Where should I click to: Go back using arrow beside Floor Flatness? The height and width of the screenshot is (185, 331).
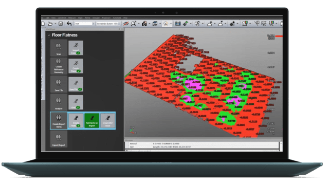[49, 35]
